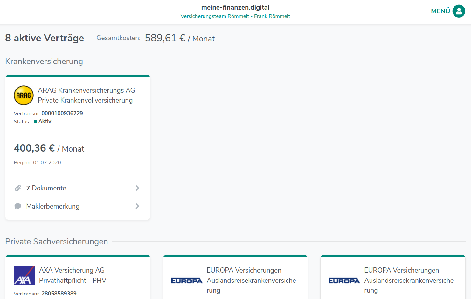Click the Private Sachversicherungen section heading
The width and height of the screenshot is (471, 299).
57,241
